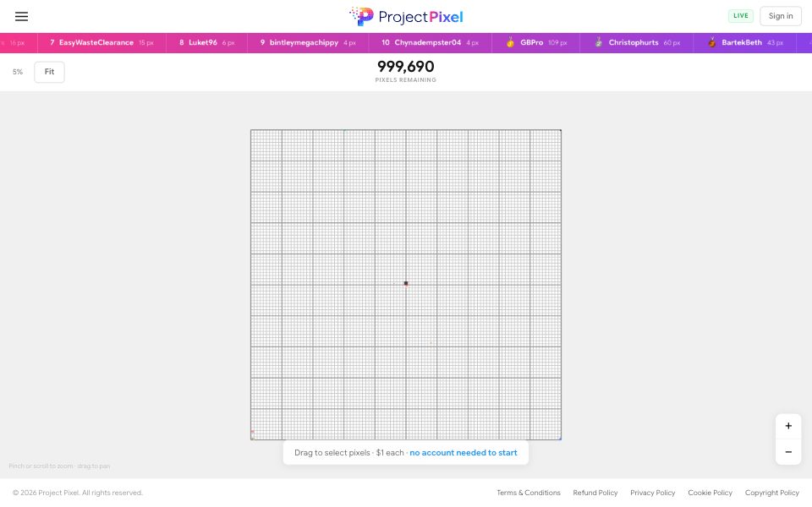Select Chynadempster04 in the leaderboard ticker
This screenshot has width=812, height=507.
[430, 43]
